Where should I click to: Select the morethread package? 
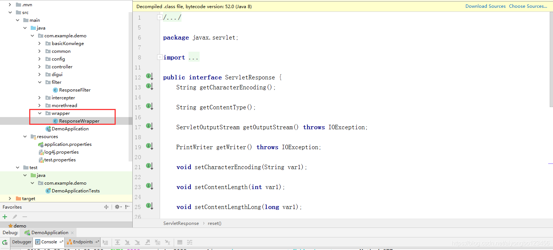(x=61, y=106)
